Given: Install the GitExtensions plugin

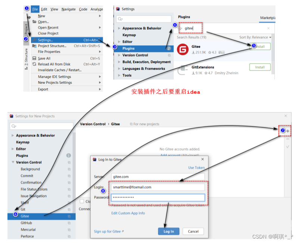Looking at the screenshot, I should 260,67.
